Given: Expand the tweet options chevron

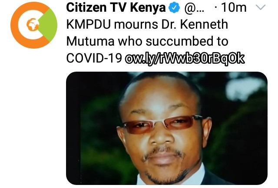Looking at the screenshot, I should click(x=261, y=7).
